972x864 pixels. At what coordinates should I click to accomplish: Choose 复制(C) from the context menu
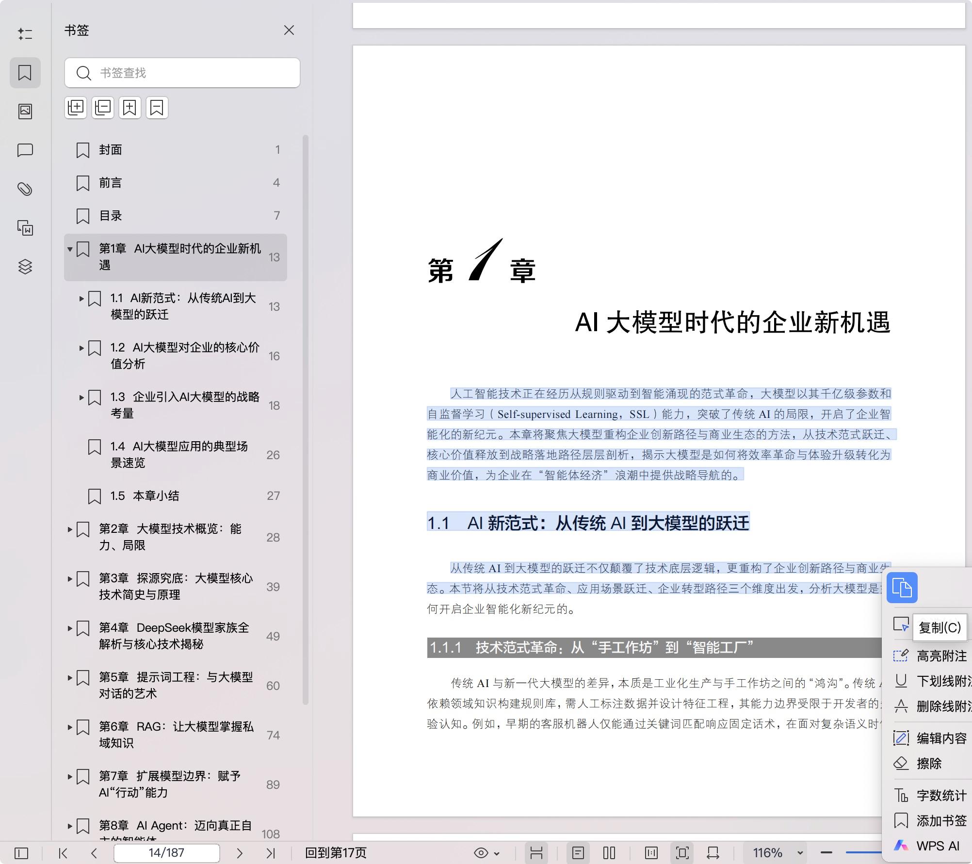(x=940, y=627)
